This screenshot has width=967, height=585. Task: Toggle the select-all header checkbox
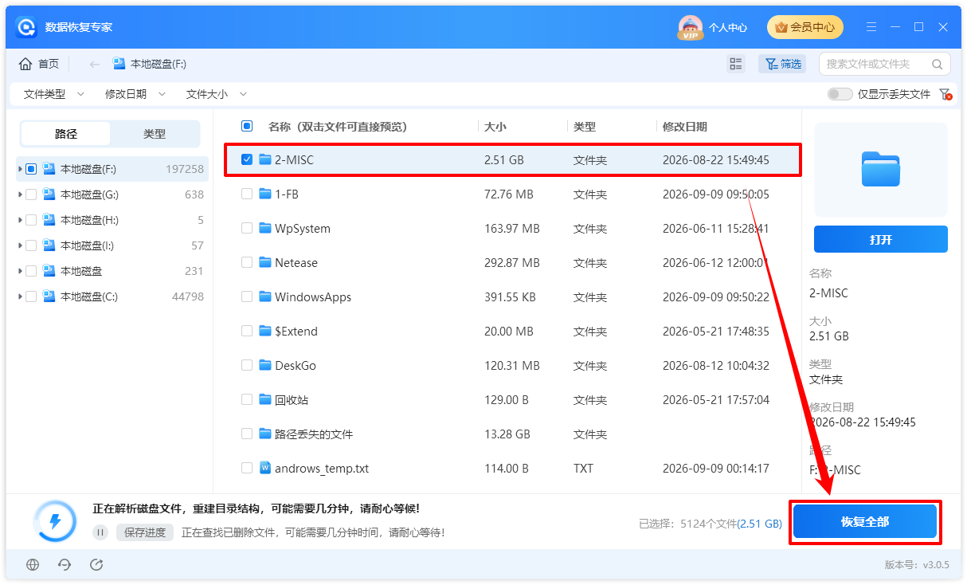point(247,126)
